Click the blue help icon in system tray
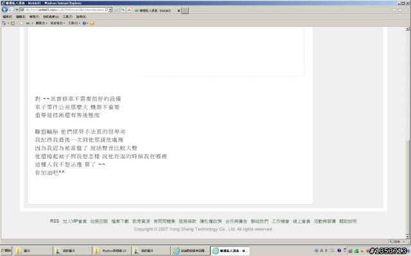 (x=339, y=250)
